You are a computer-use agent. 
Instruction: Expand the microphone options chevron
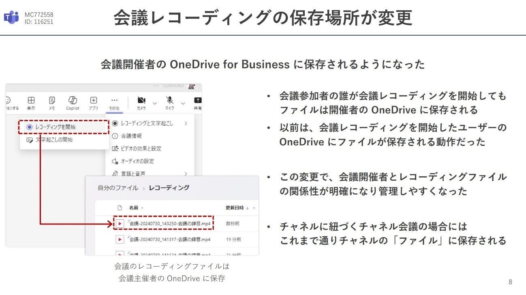point(183,103)
